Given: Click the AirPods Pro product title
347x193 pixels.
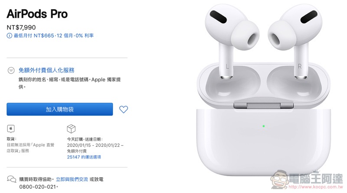Looking at the screenshot, I should pos(37,14).
